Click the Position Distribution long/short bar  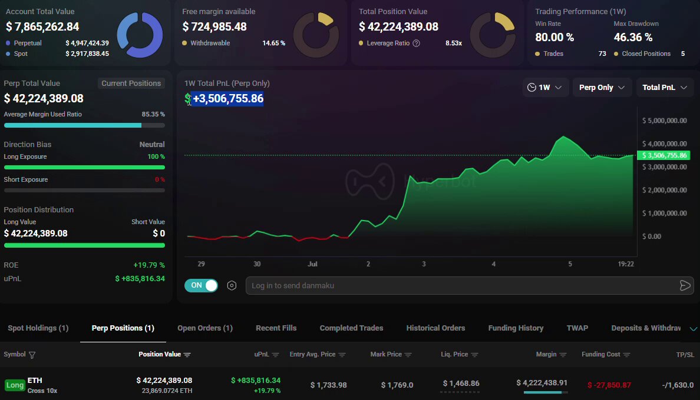84,245
